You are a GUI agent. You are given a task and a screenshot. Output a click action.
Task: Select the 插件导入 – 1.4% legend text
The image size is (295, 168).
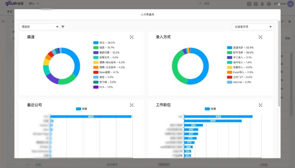242,62
